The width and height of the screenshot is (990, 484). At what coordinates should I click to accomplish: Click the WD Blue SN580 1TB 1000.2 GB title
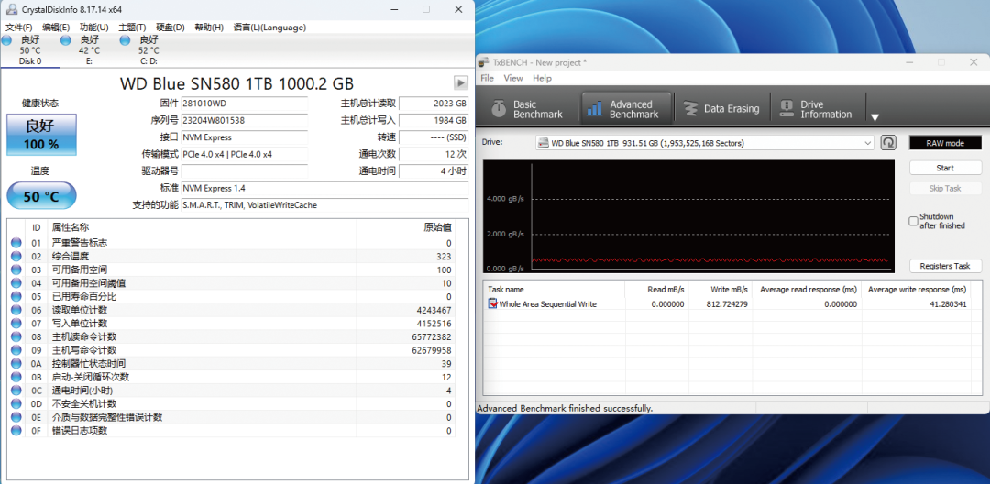(x=236, y=83)
